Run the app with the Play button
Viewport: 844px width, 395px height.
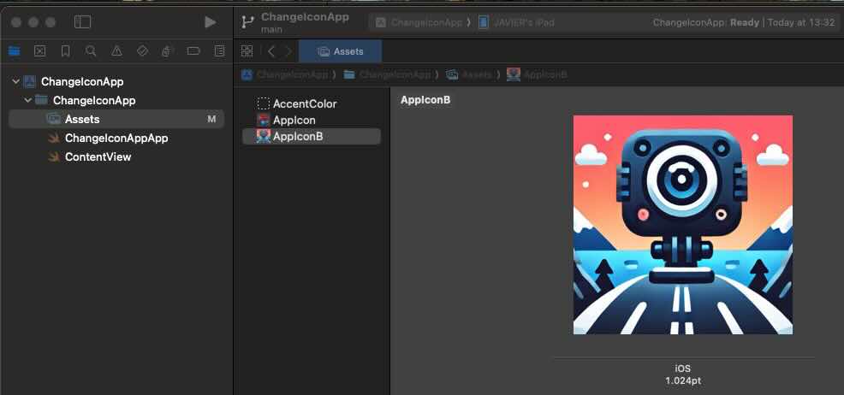coord(210,22)
